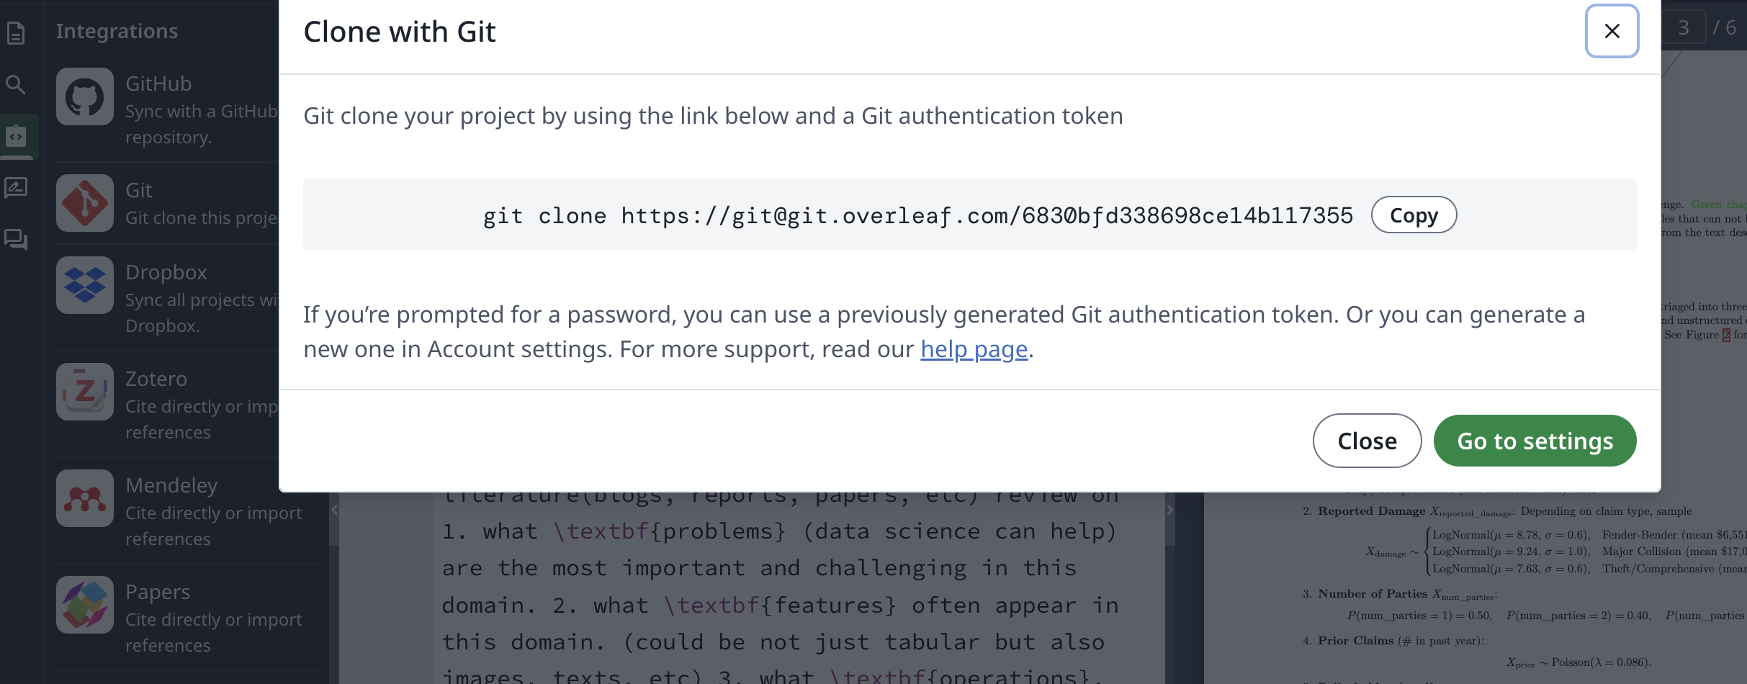Click the GitHub integration icon

click(85, 96)
